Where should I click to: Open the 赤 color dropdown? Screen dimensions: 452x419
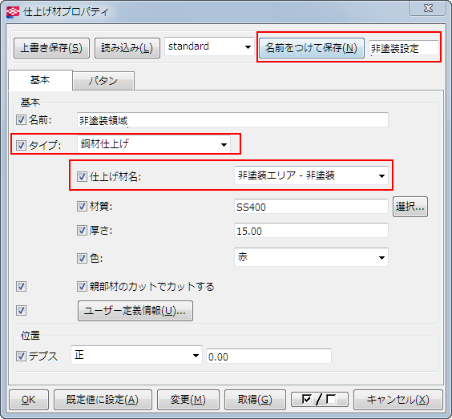(x=311, y=257)
